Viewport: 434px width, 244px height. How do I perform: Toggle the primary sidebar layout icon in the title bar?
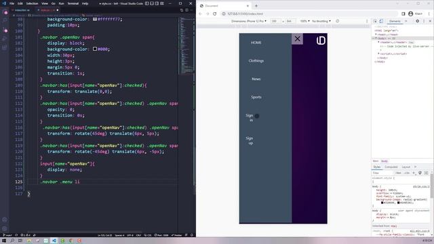pos(146,3)
